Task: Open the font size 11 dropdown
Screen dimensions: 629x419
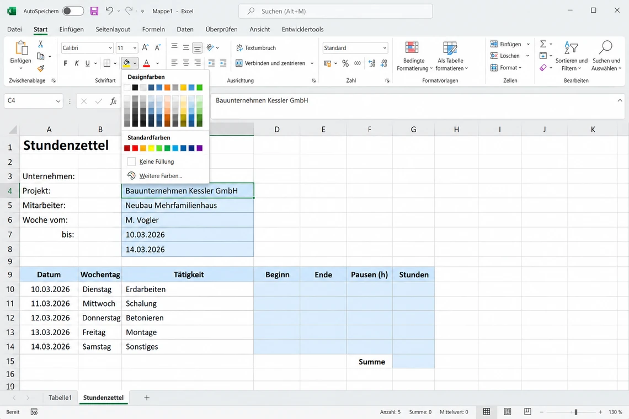Action: (x=135, y=48)
